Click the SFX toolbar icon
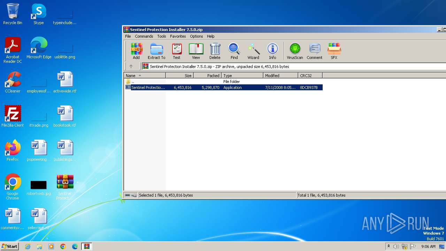Image resolution: width=446 pixels, height=251 pixels. 334,51
